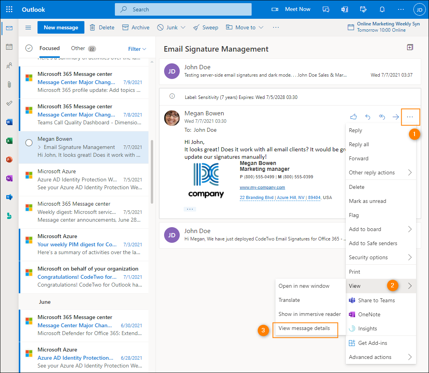Click the New message button
Screen dimensions: 429x373
(x=61, y=27)
